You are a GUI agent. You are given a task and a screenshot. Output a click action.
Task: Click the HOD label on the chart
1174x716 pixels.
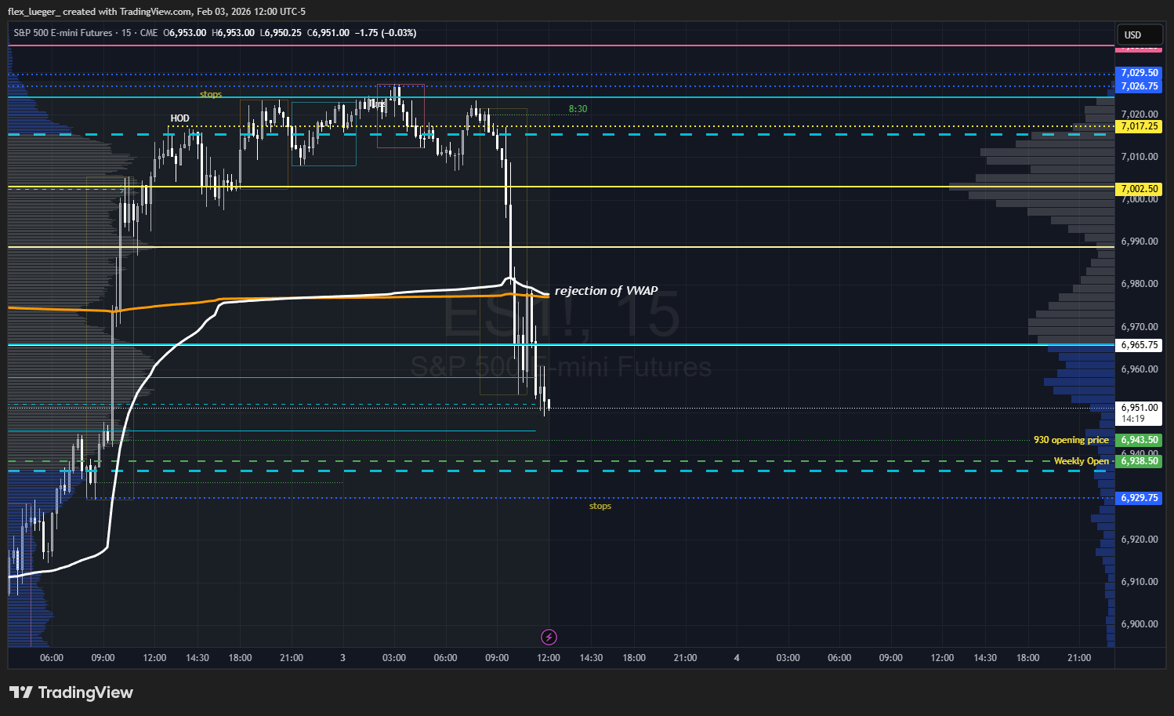coord(179,118)
